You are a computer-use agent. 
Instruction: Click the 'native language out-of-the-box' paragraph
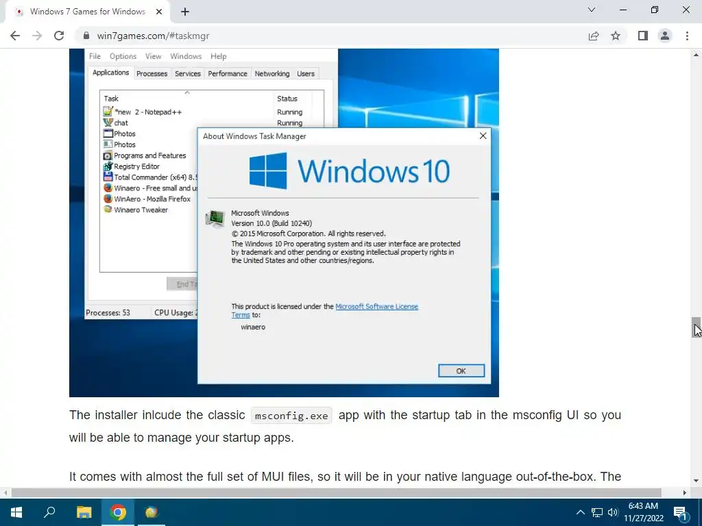[x=346, y=477]
